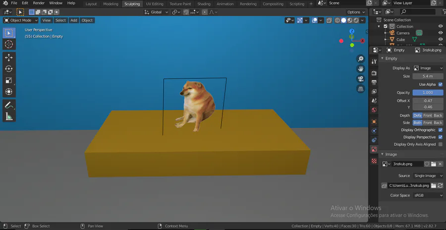
Task: Open the Display As Image dropdown
Action: tap(428, 68)
